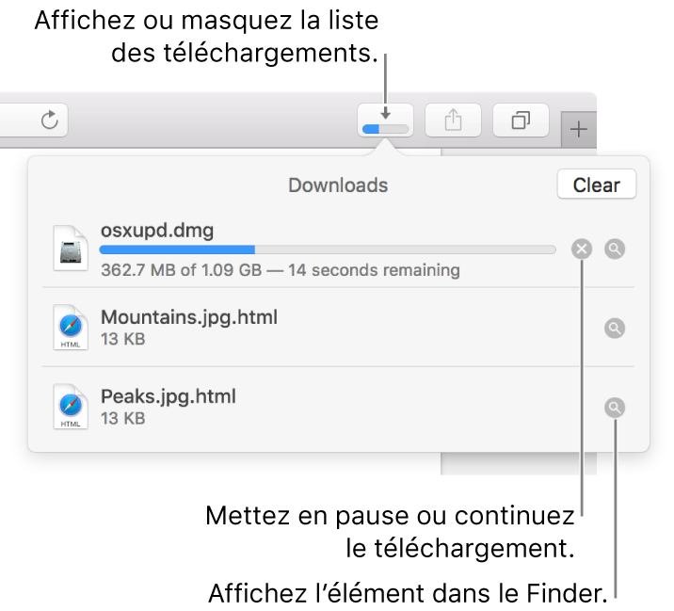The width and height of the screenshot is (674, 611).
Task: Open the Share toolbar button
Action: (453, 121)
